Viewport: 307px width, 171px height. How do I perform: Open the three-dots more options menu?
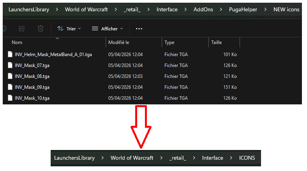pos(139,29)
